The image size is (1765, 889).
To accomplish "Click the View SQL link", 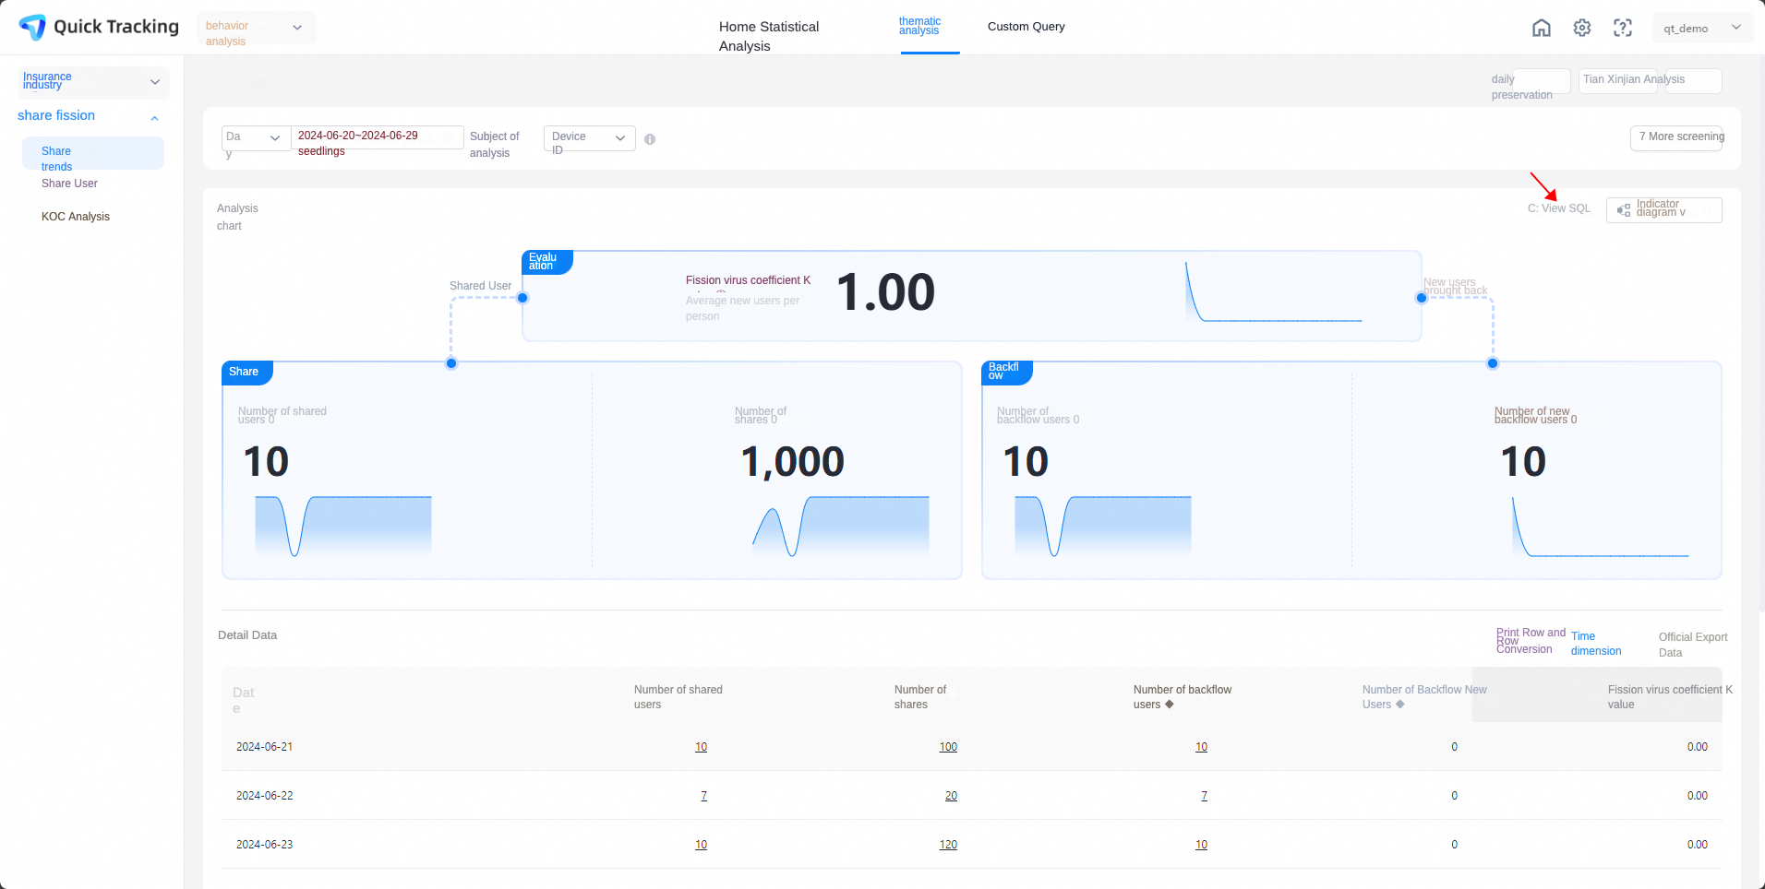I will 1559,208.
